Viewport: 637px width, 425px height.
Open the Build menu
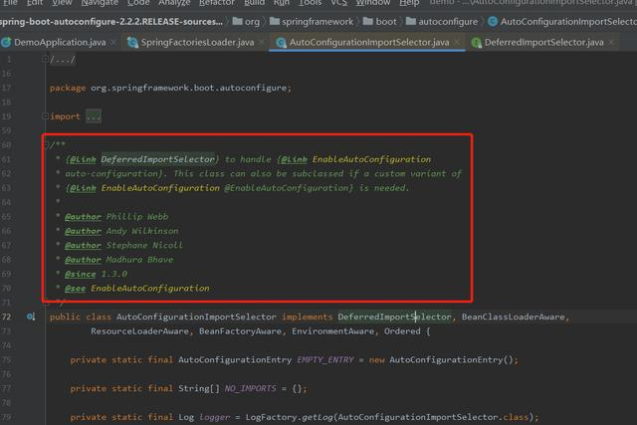pos(254,2)
